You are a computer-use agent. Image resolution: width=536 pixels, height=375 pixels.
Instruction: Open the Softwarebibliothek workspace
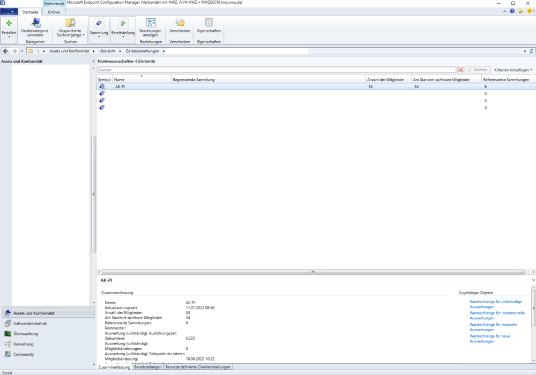point(30,324)
